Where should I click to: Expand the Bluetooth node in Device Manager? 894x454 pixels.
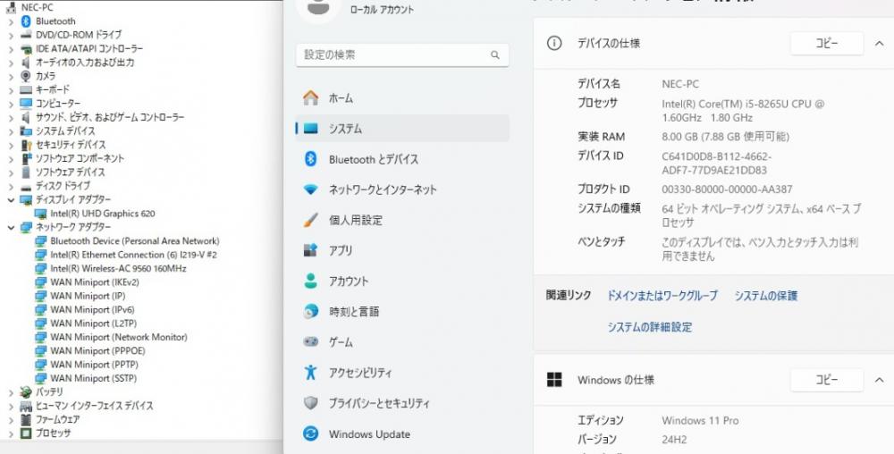[x=11, y=21]
